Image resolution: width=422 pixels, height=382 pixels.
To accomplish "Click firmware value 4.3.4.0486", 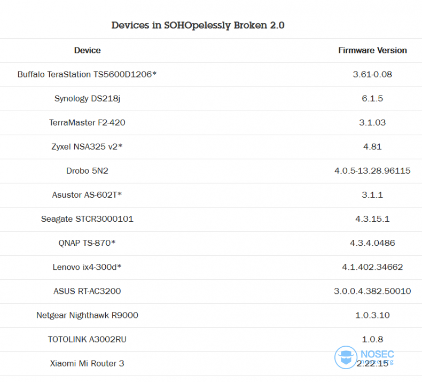I will click(x=372, y=243).
